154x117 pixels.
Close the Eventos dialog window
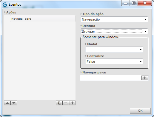tap(145, 3)
